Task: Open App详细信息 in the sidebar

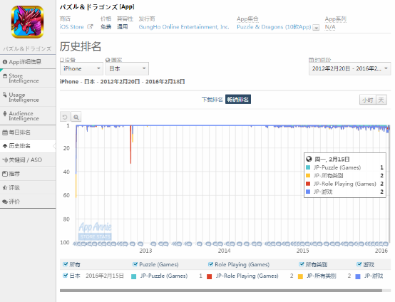Action: (x=28, y=62)
